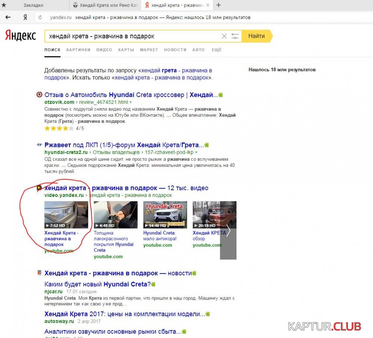
Task: Click the browser back arrow
Action: click(8, 17)
